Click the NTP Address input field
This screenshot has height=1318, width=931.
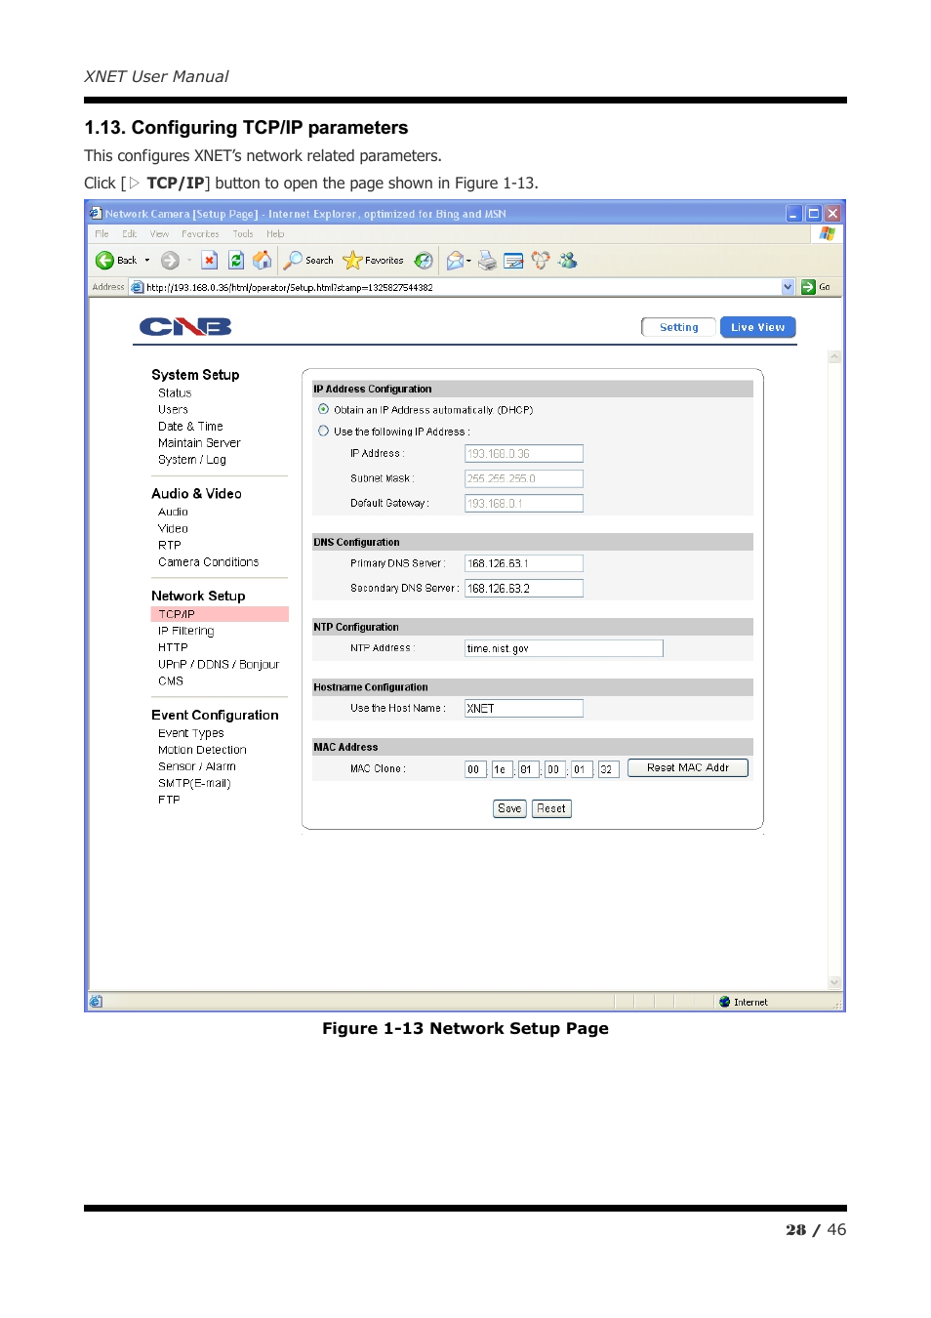(564, 648)
